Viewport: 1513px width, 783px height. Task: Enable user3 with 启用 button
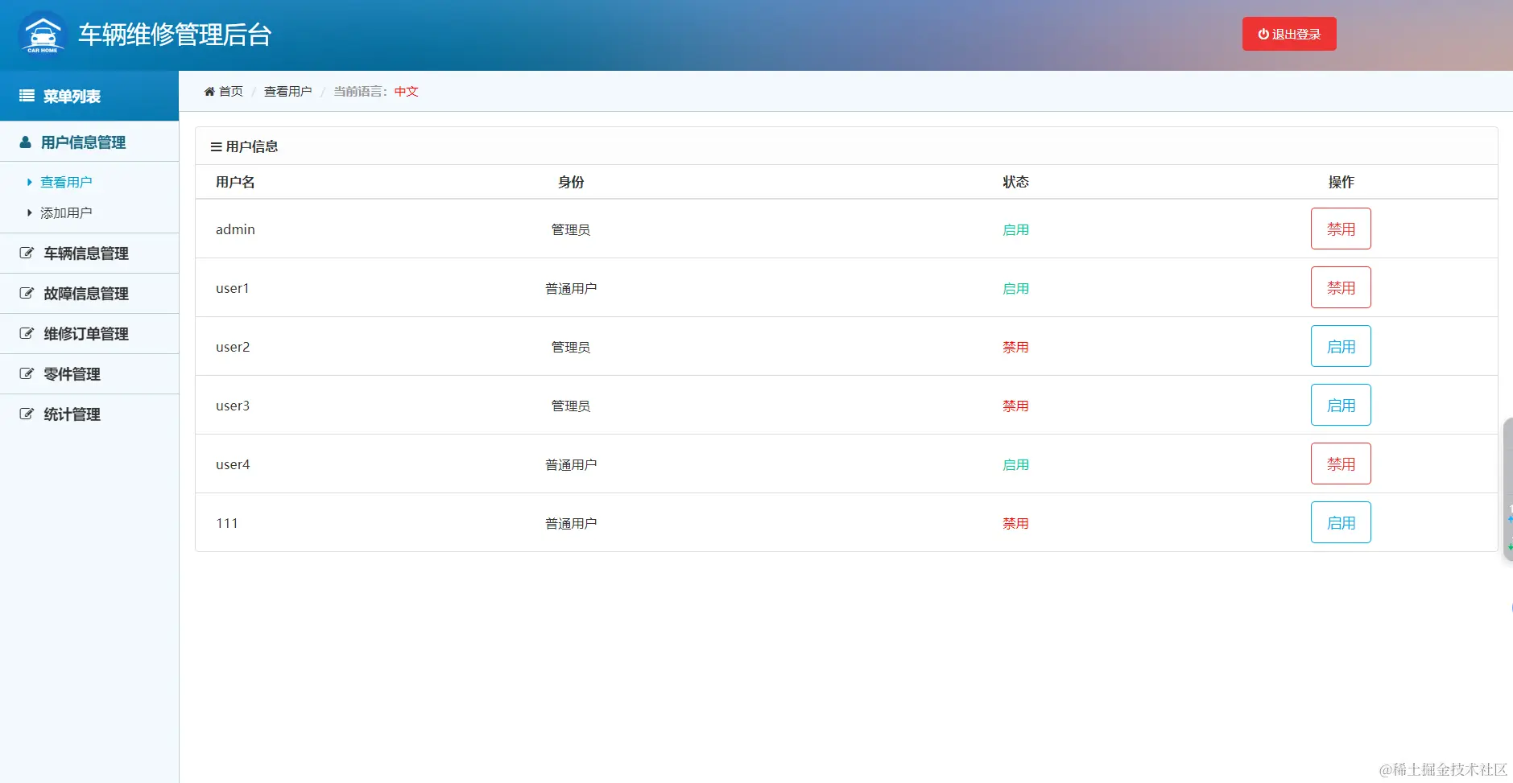1341,405
